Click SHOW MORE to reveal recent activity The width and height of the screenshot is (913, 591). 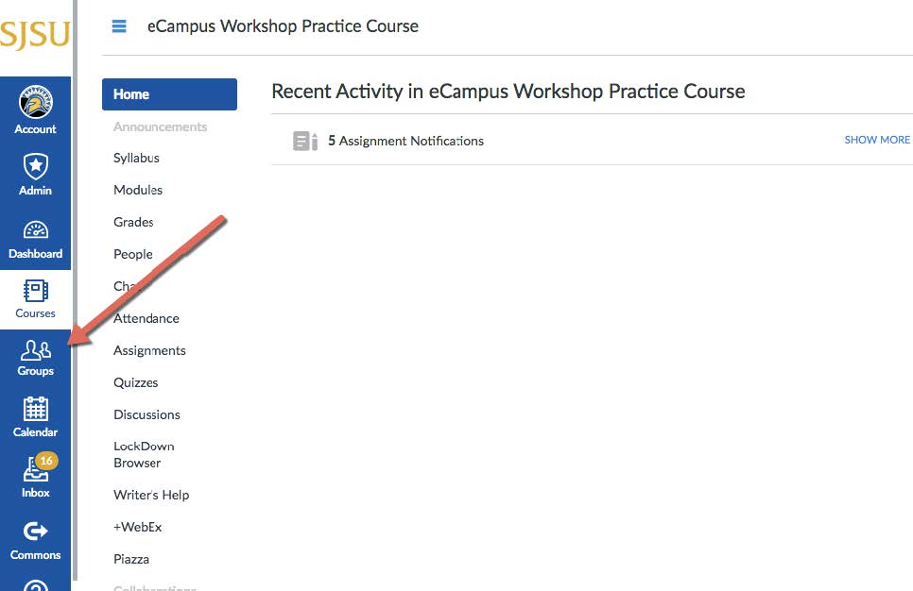click(876, 139)
